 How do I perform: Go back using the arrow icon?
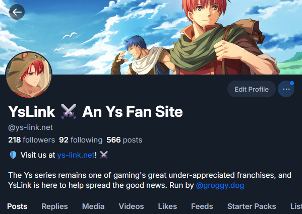(x=17, y=12)
